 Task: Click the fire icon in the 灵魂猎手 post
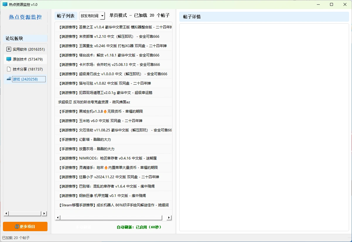106,167
